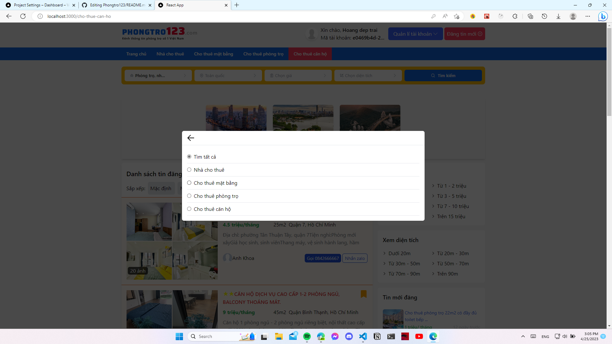Filter area 'Từ 20m - 30m'

pos(453,253)
